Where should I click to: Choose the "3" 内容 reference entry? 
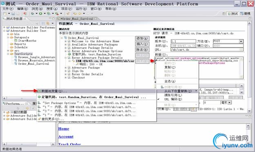[96, 111]
